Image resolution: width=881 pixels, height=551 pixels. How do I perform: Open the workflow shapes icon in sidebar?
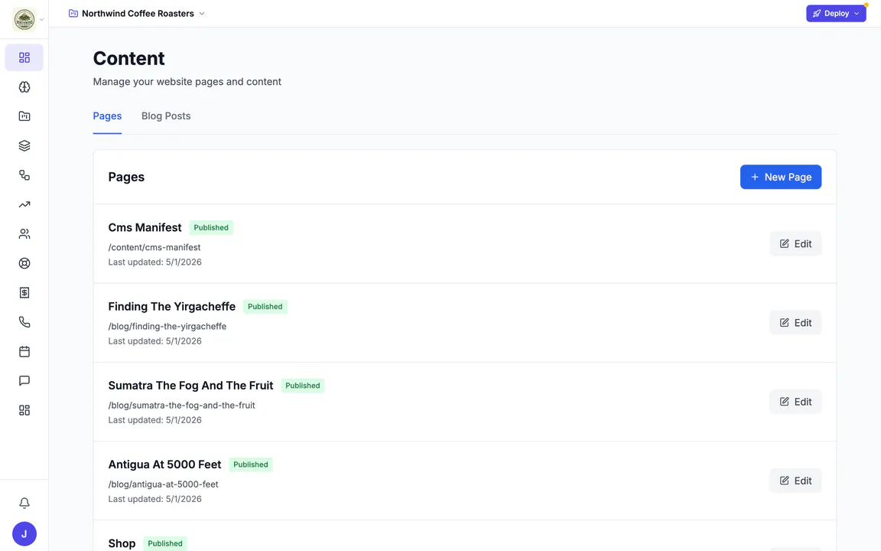(24, 174)
